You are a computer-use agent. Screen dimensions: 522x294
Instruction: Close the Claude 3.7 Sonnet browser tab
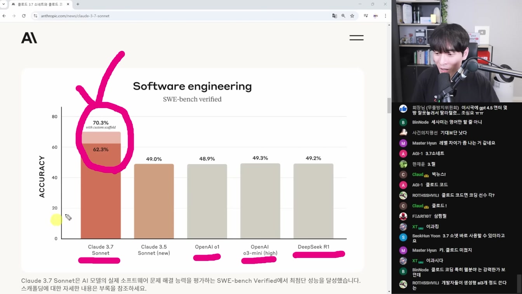(x=68, y=4)
